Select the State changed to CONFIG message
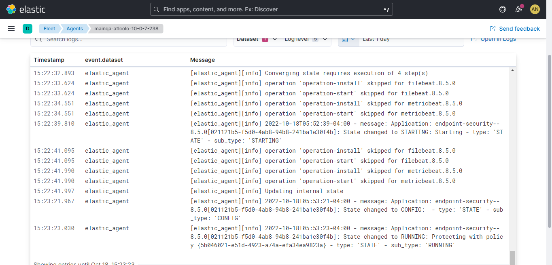 pyautogui.click(x=347, y=210)
